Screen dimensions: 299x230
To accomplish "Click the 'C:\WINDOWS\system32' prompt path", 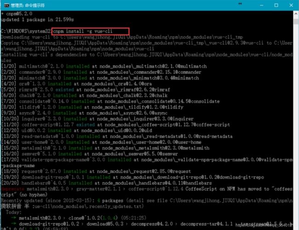I will click(26, 31).
